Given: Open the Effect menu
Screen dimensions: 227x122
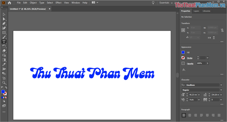Looking at the screenshot, I should 58,3.
